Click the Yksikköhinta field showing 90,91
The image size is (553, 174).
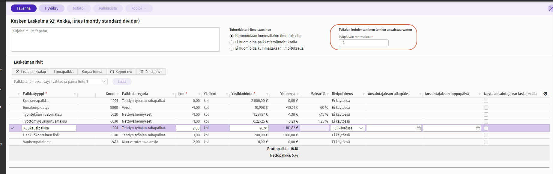click(x=249, y=128)
